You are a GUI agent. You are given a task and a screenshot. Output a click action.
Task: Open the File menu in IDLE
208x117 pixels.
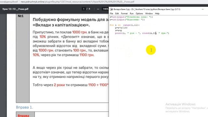click(111, 14)
